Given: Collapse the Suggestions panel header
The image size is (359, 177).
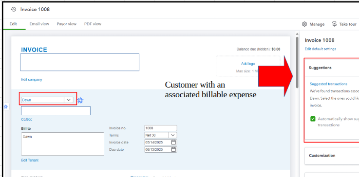Looking at the screenshot, I should coord(332,68).
